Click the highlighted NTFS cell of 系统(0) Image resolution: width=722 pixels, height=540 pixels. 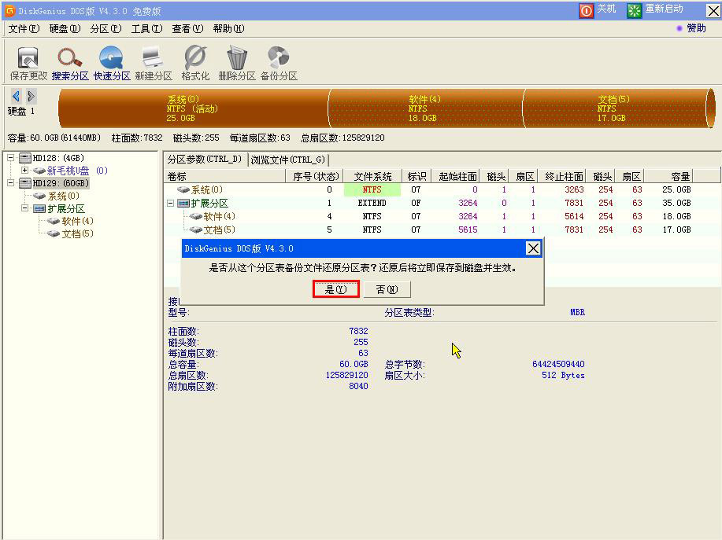pos(372,189)
